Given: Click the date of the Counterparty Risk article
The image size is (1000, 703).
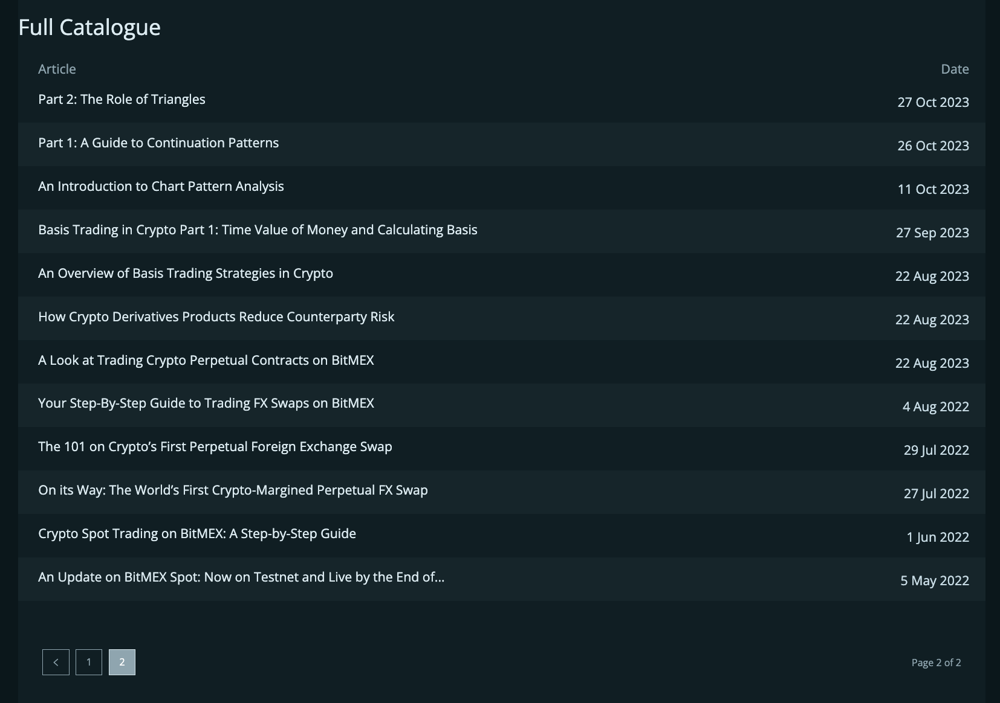Looking at the screenshot, I should point(932,319).
